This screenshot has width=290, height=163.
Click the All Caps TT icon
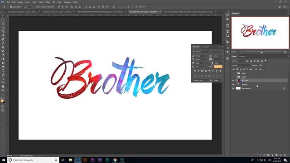pos(202,71)
